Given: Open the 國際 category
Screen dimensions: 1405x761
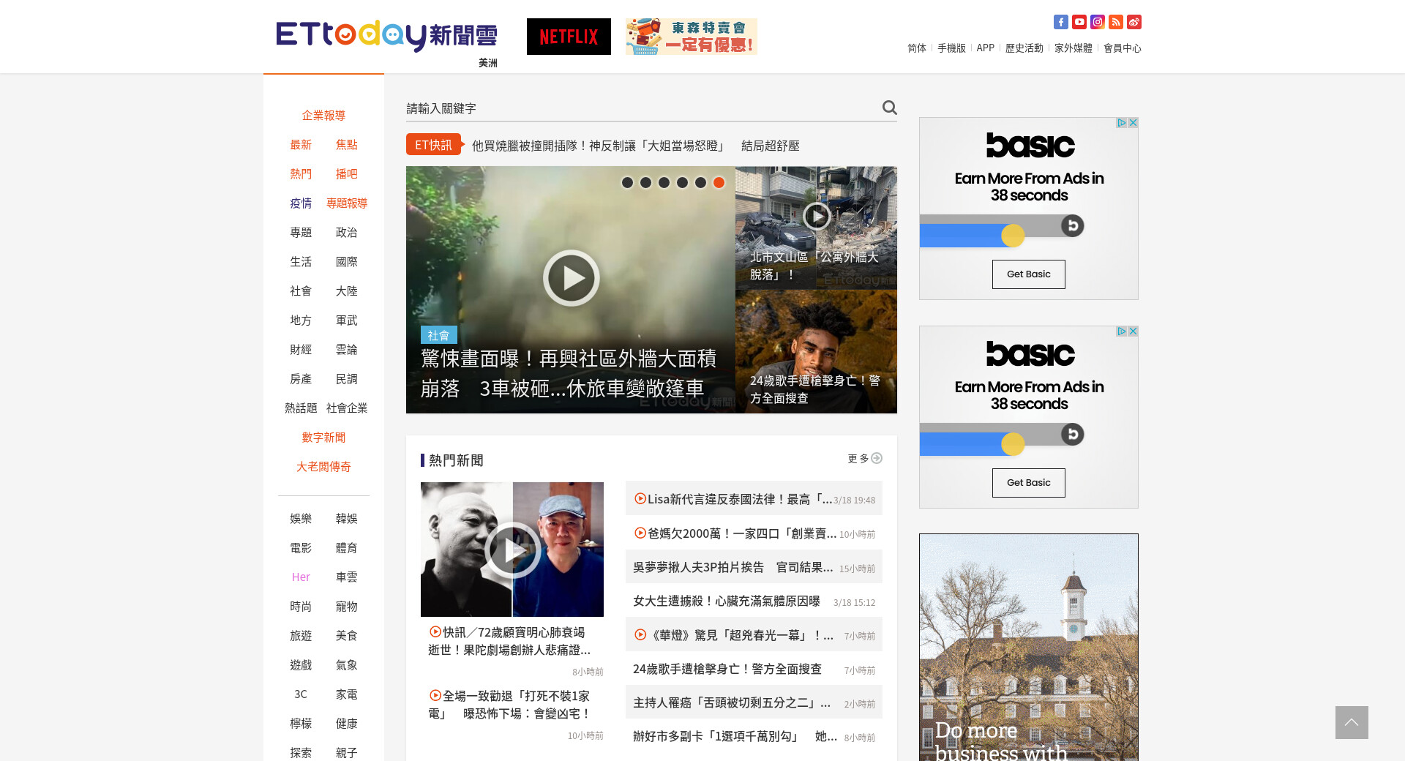Looking at the screenshot, I should point(347,262).
